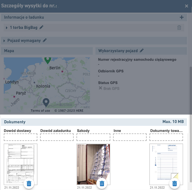Delete the Dowód dostawy document
Image resolution: width=192 pixels, height=190 pixels.
[x=29, y=184]
